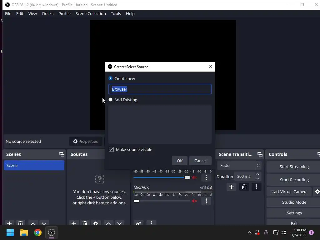Pop out the Scenes dock

pos(62,154)
